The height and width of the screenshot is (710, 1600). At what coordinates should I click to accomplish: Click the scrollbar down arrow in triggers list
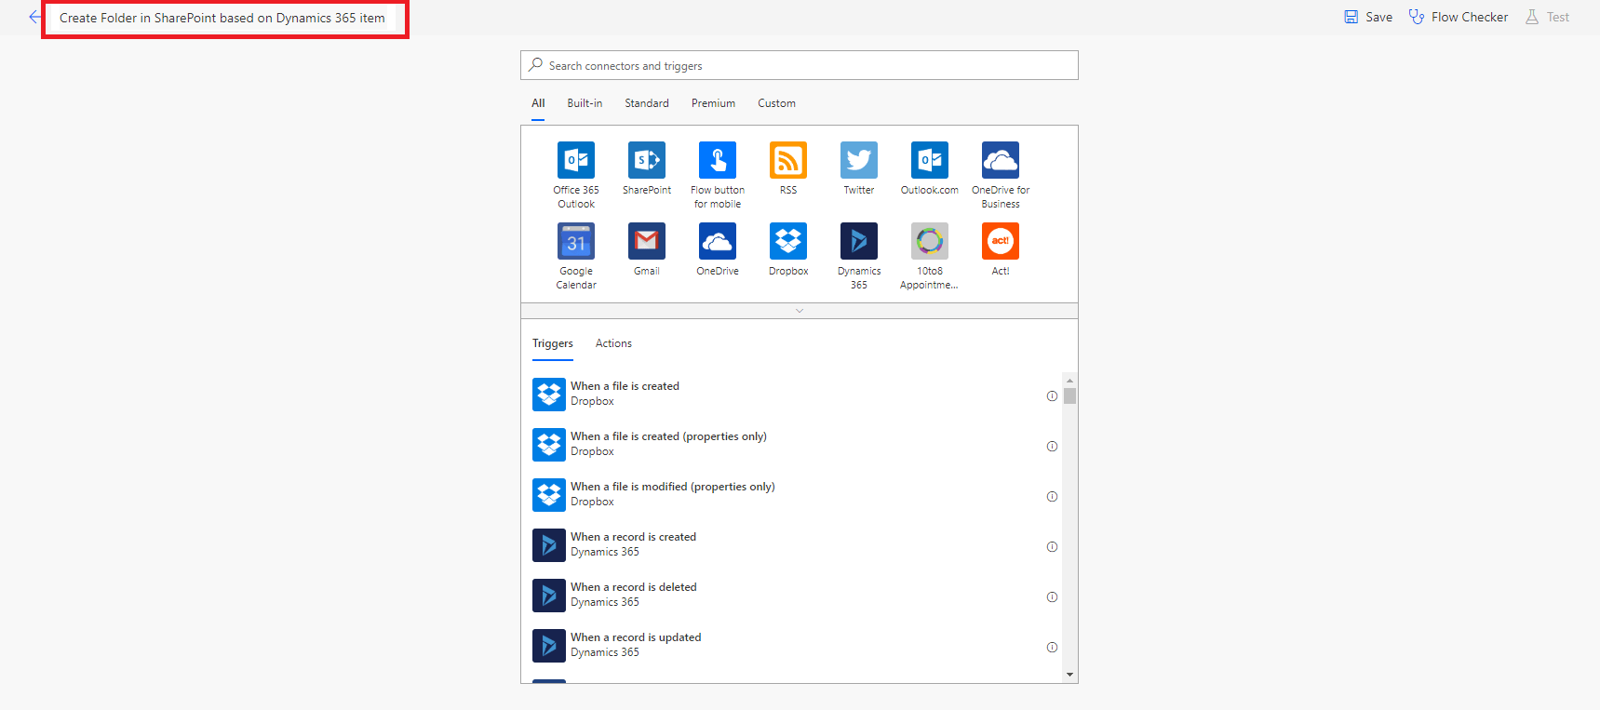pos(1070,675)
